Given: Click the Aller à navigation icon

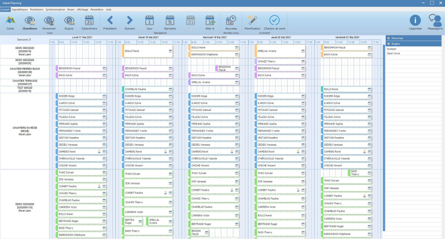Looking at the screenshot, I should click(x=210, y=22).
